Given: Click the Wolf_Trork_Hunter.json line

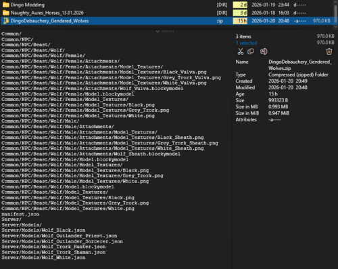Looking at the screenshot, I should (53, 247).
